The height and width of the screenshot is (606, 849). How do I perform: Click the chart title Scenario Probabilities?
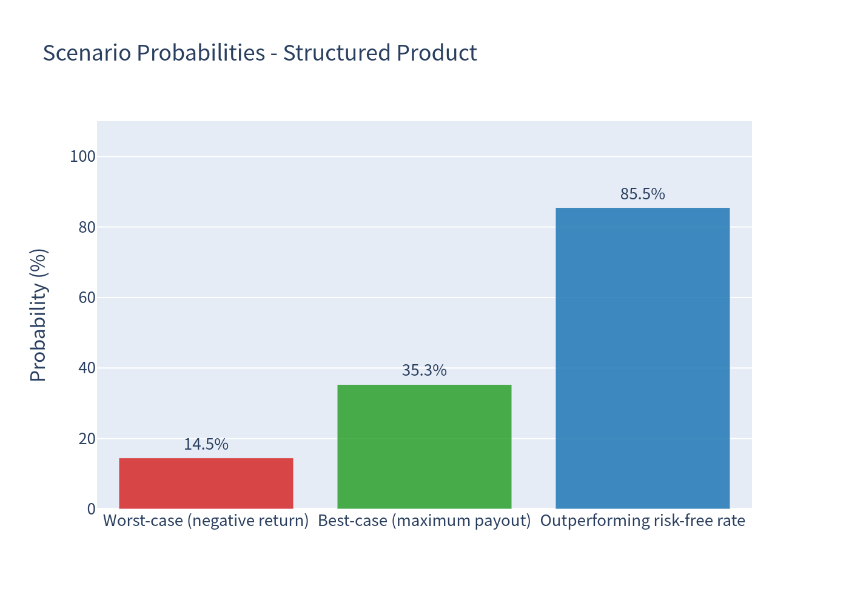(x=260, y=53)
